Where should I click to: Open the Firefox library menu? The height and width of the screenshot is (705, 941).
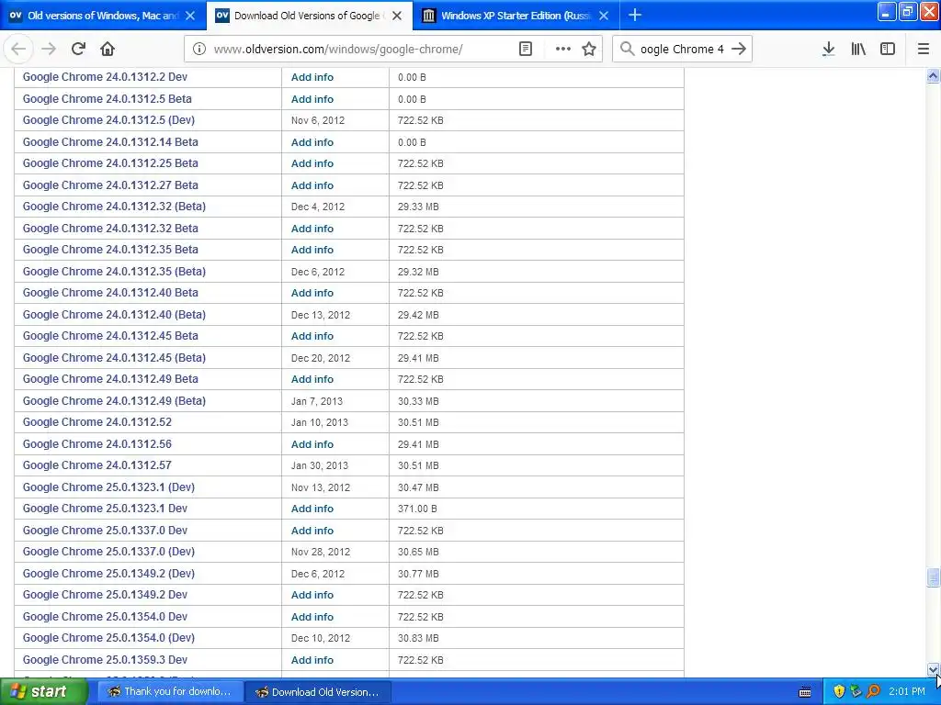point(858,50)
